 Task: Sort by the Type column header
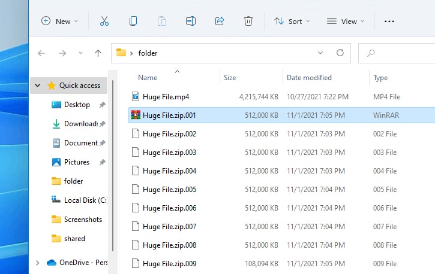pos(380,78)
